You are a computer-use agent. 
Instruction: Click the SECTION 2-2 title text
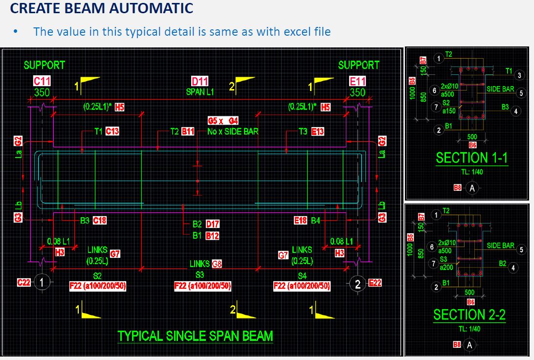[x=469, y=315]
